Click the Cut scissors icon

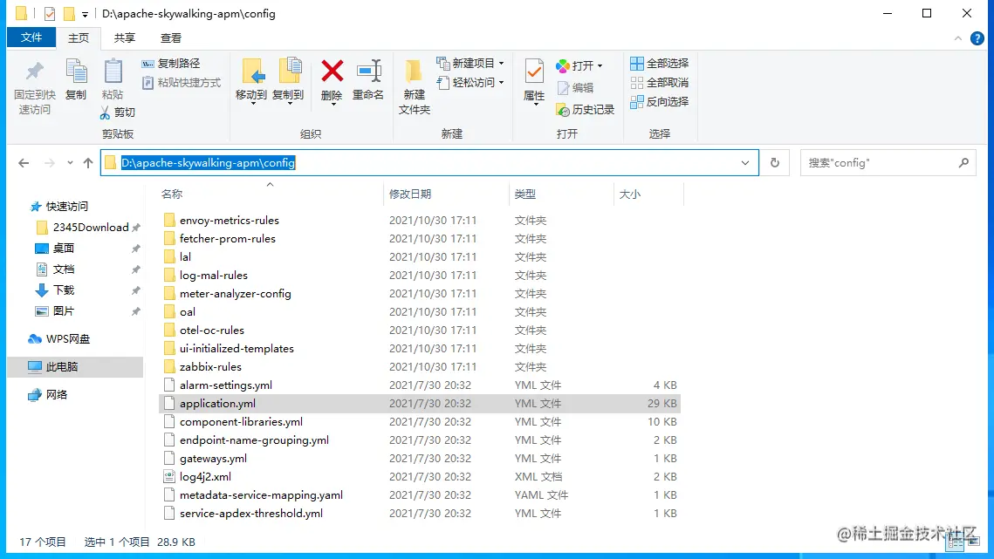coord(106,112)
